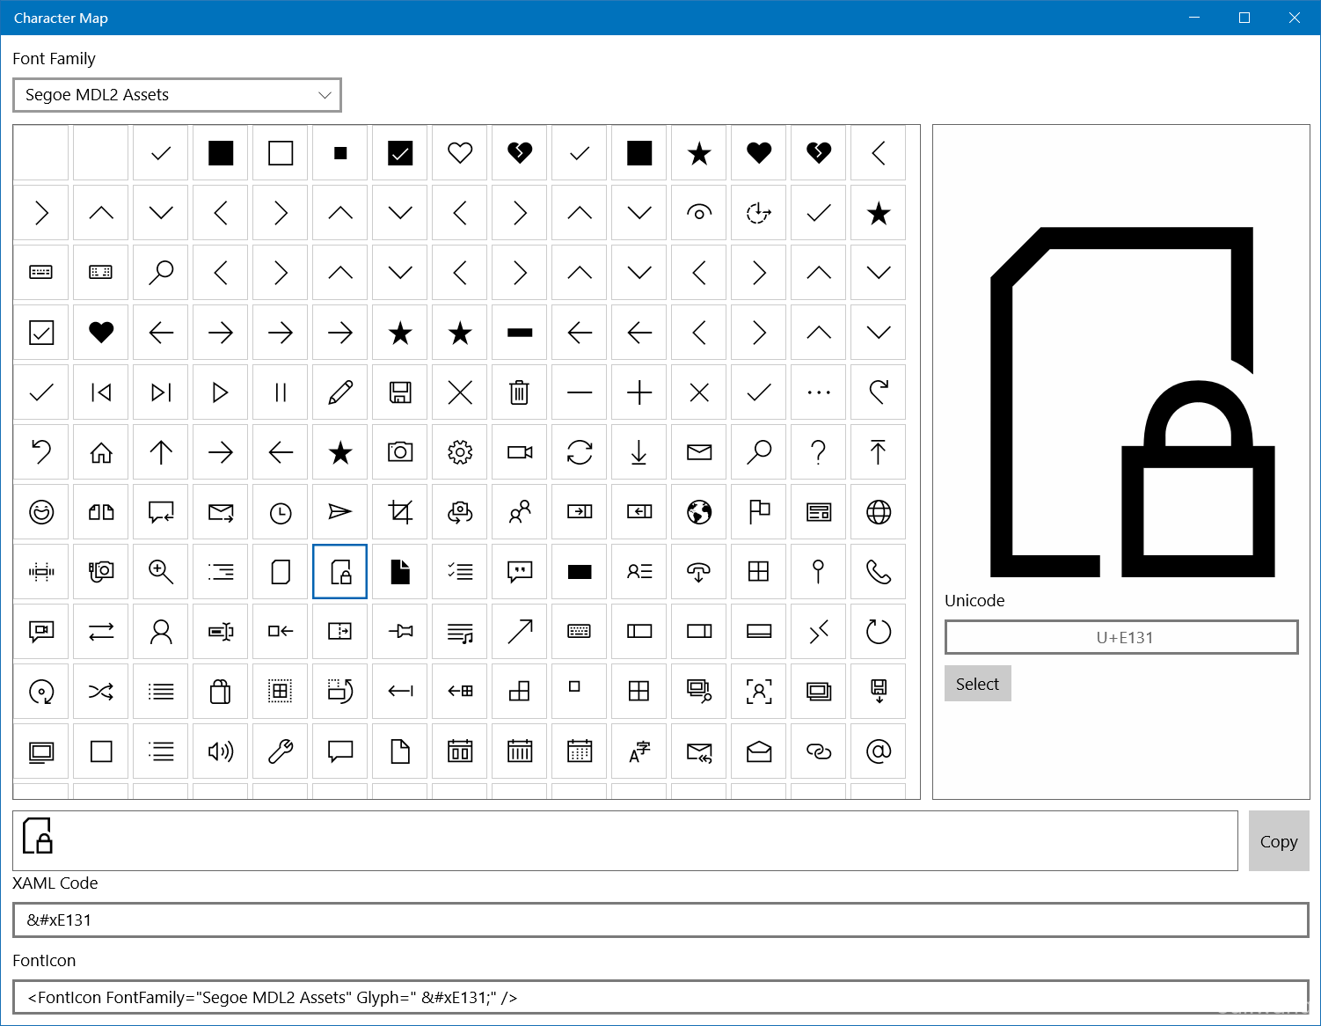1321x1026 pixels.
Task: Select the question mark glyph
Action: pos(819,452)
